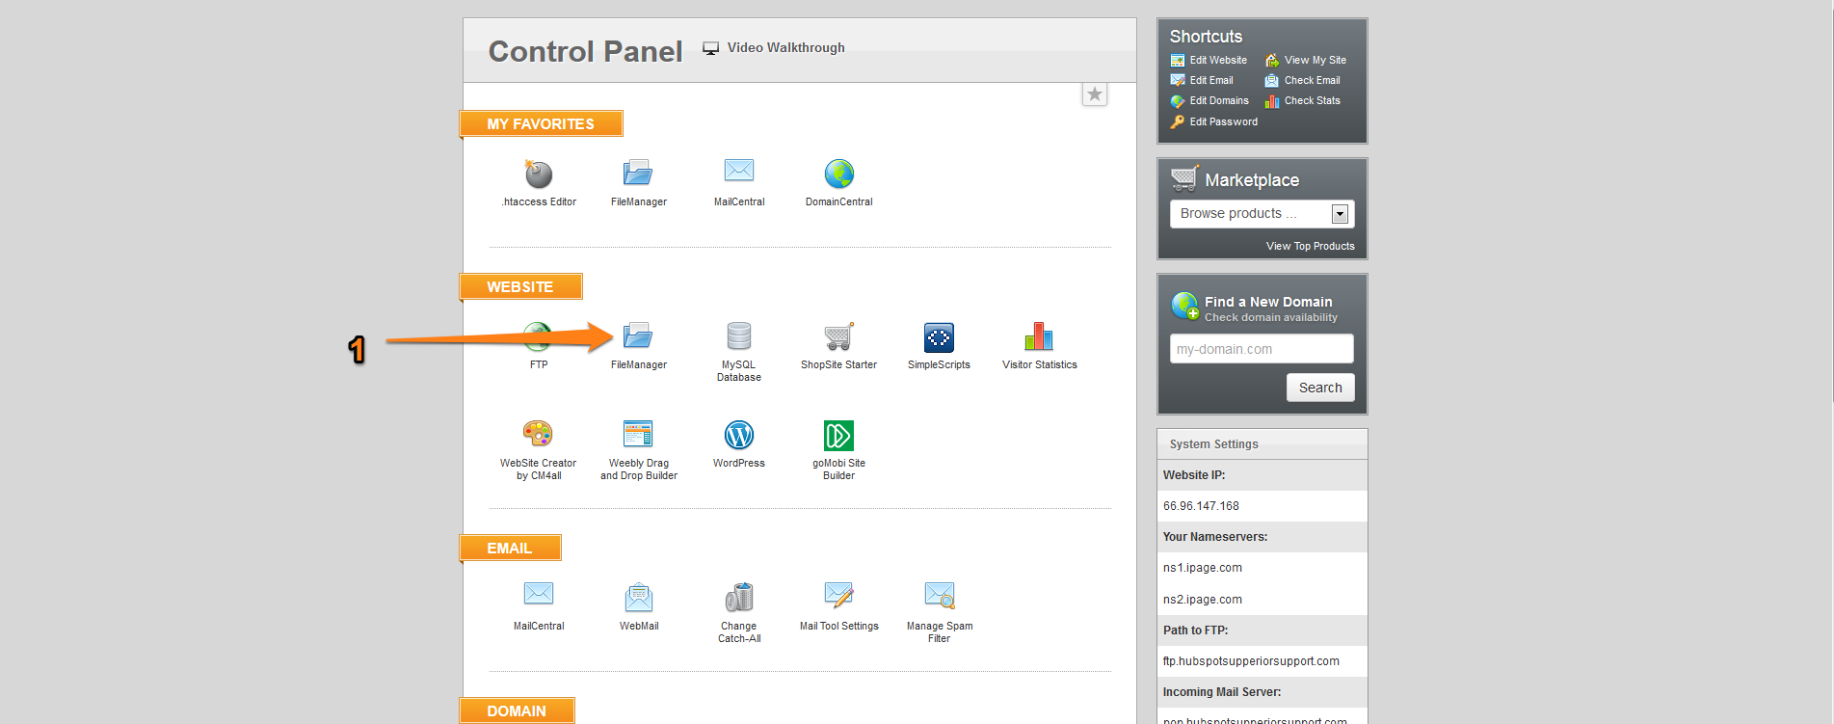Click ftp.hubspotsupperiorsupport.com FTP path
The image size is (1834, 724).
pyautogui.click(x=1251, y=661)
